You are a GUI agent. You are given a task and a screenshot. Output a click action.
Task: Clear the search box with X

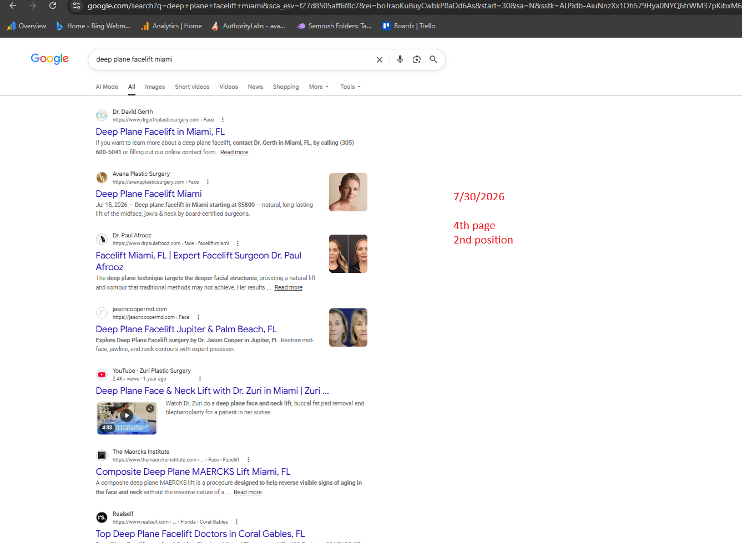click(x=380, y=59)
